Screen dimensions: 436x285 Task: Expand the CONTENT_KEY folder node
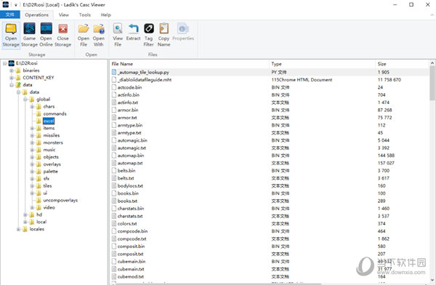click(12, 78)
